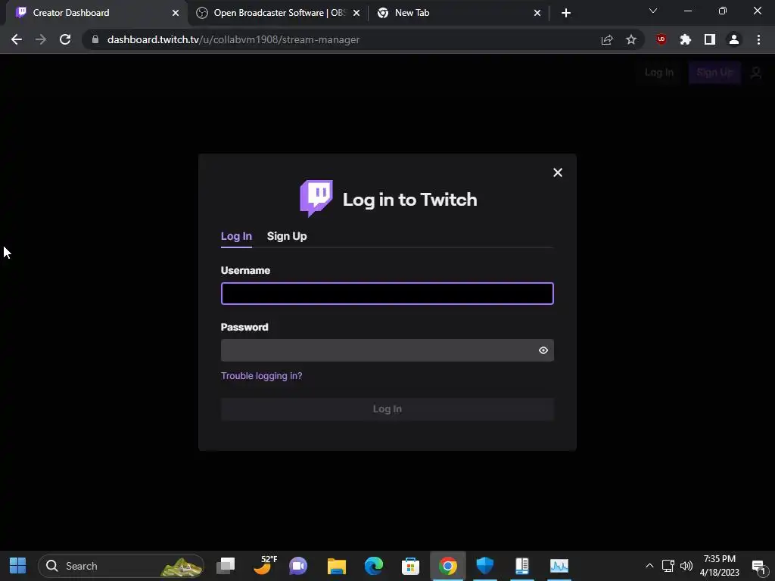The height and width of the screenshot is (581, 775).
Task: Open the resource monitor graph icon
Action: point(559,566)
